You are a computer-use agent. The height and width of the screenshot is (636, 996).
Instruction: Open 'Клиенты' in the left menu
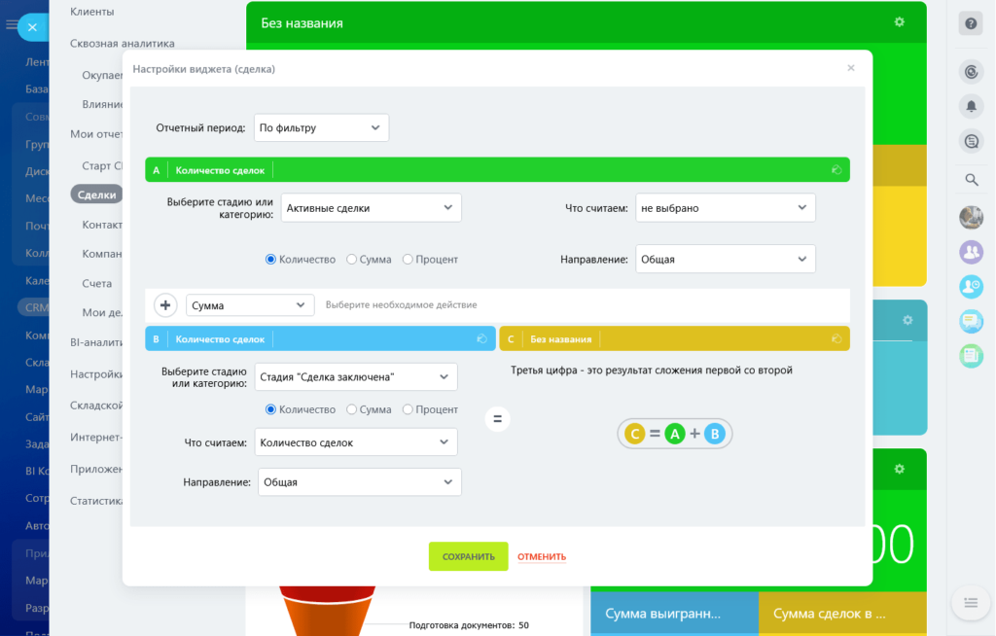click(x=92, y=12)
